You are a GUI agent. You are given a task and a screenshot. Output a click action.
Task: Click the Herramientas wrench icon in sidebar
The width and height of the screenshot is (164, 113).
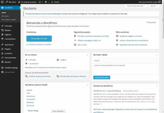pyautogui.click(x=2, y=58)
